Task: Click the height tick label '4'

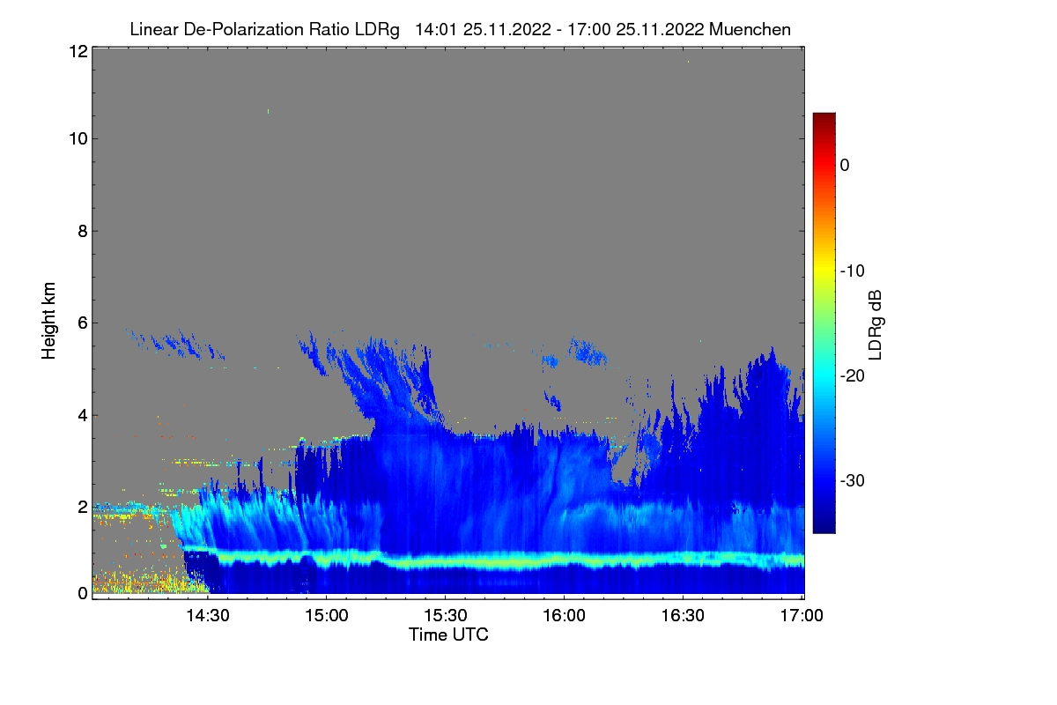Action: click(x=82, y=415)
